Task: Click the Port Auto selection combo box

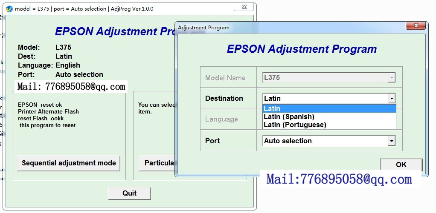Action: [x=329, y=141]
